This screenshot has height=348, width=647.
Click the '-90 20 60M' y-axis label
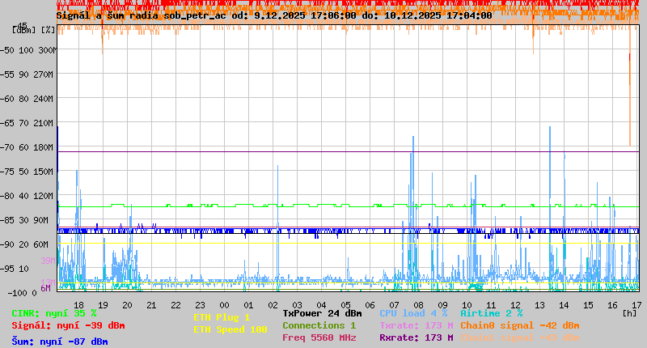click(24, 244)
